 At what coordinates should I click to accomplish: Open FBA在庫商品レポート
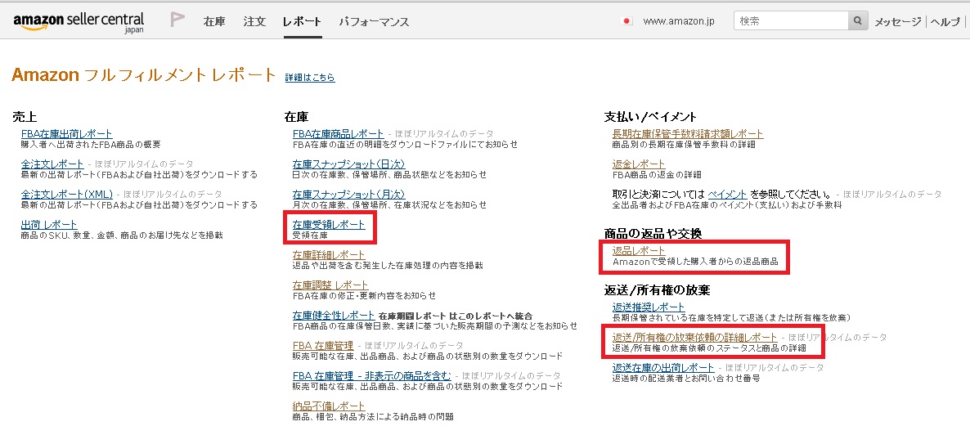click(339, 133)
